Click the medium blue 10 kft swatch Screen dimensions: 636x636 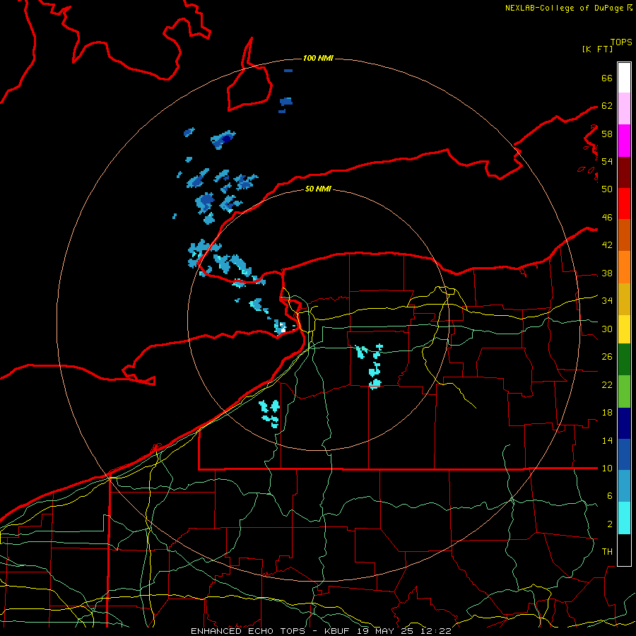point(624,454)
